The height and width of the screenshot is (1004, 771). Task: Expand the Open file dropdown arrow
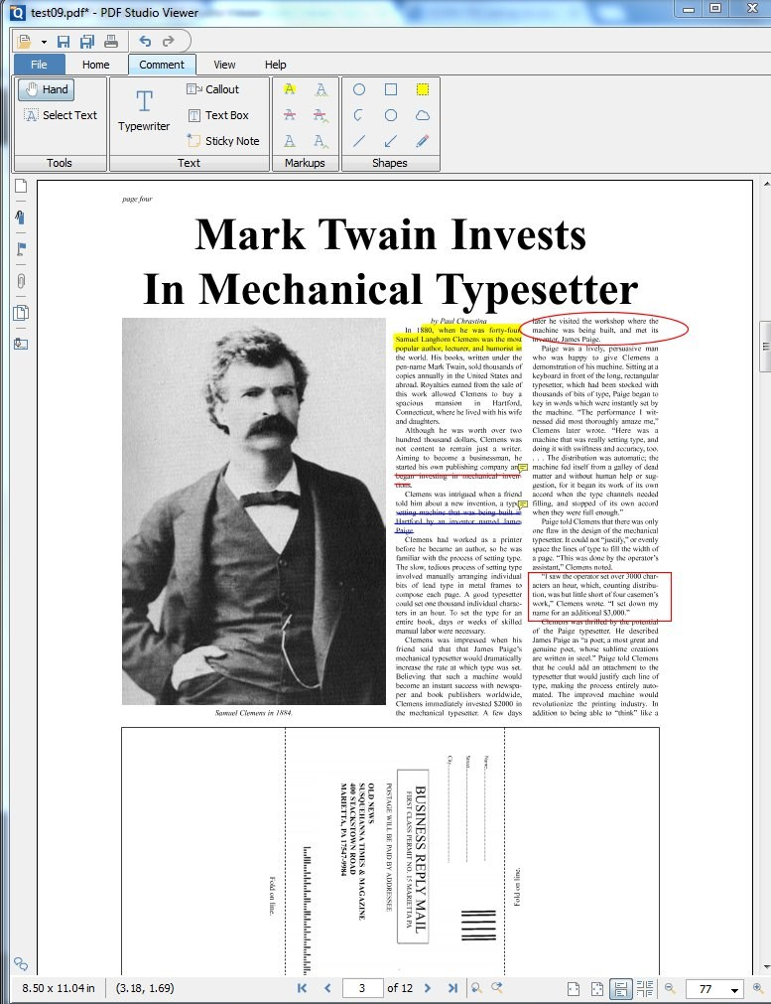(44, 43)
